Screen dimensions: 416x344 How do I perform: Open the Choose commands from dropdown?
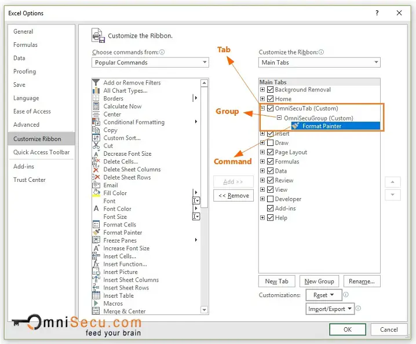coord(150,63)
